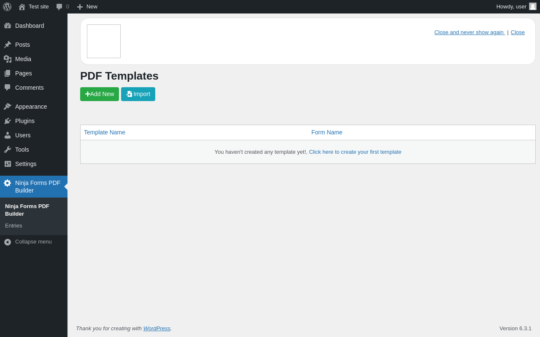This screenshot has height=337, width=540.
Task: Click the WordPress footer link
Action: 157,328
